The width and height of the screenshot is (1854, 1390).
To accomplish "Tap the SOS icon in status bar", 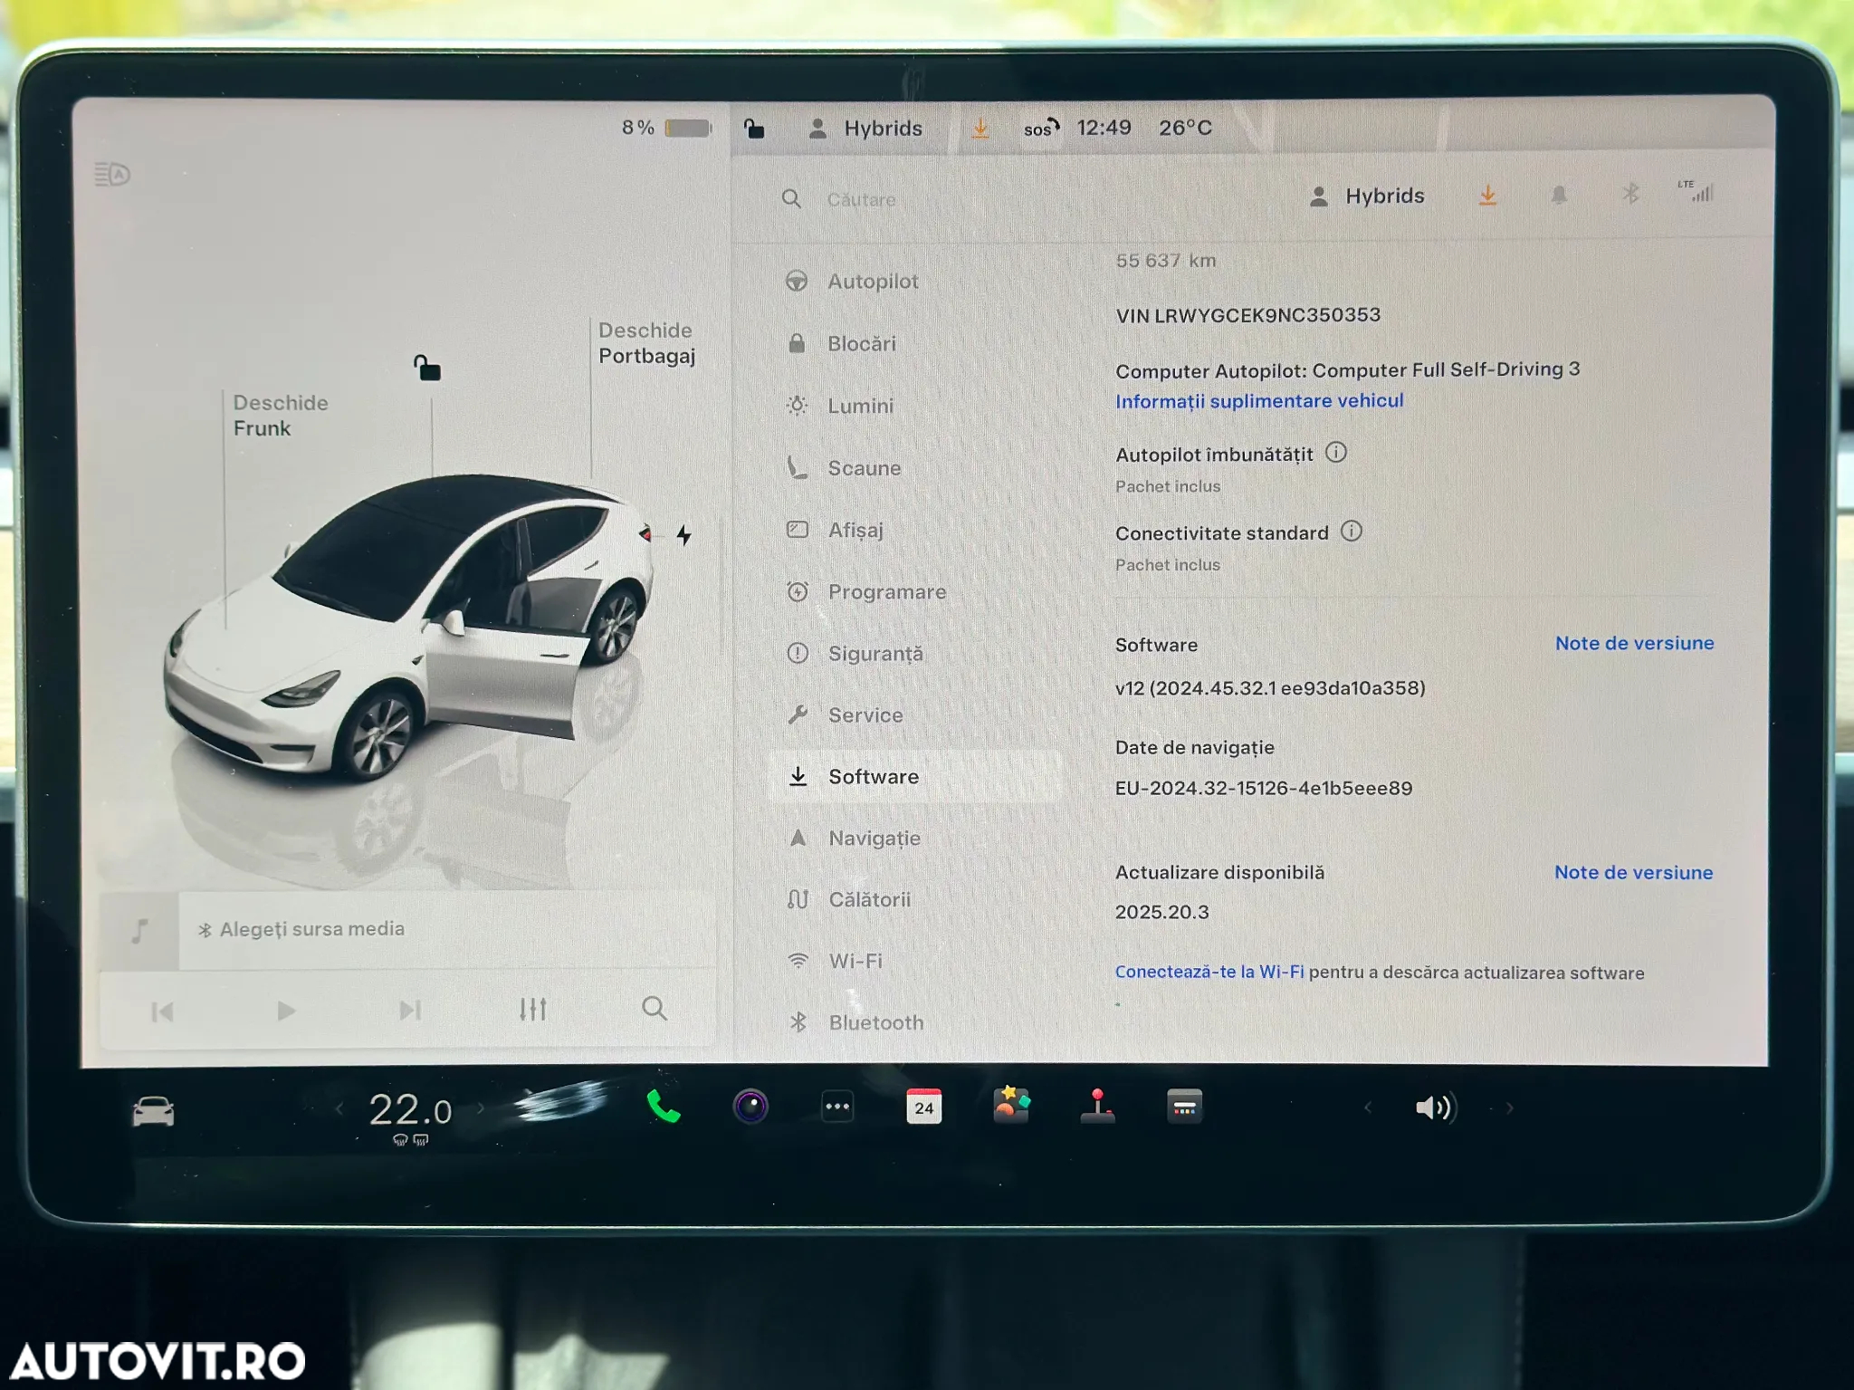I will point(1041,129).
